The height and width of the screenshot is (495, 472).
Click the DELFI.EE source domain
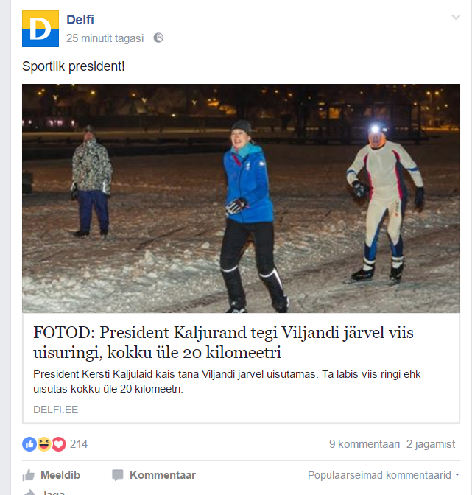(55, 410)
